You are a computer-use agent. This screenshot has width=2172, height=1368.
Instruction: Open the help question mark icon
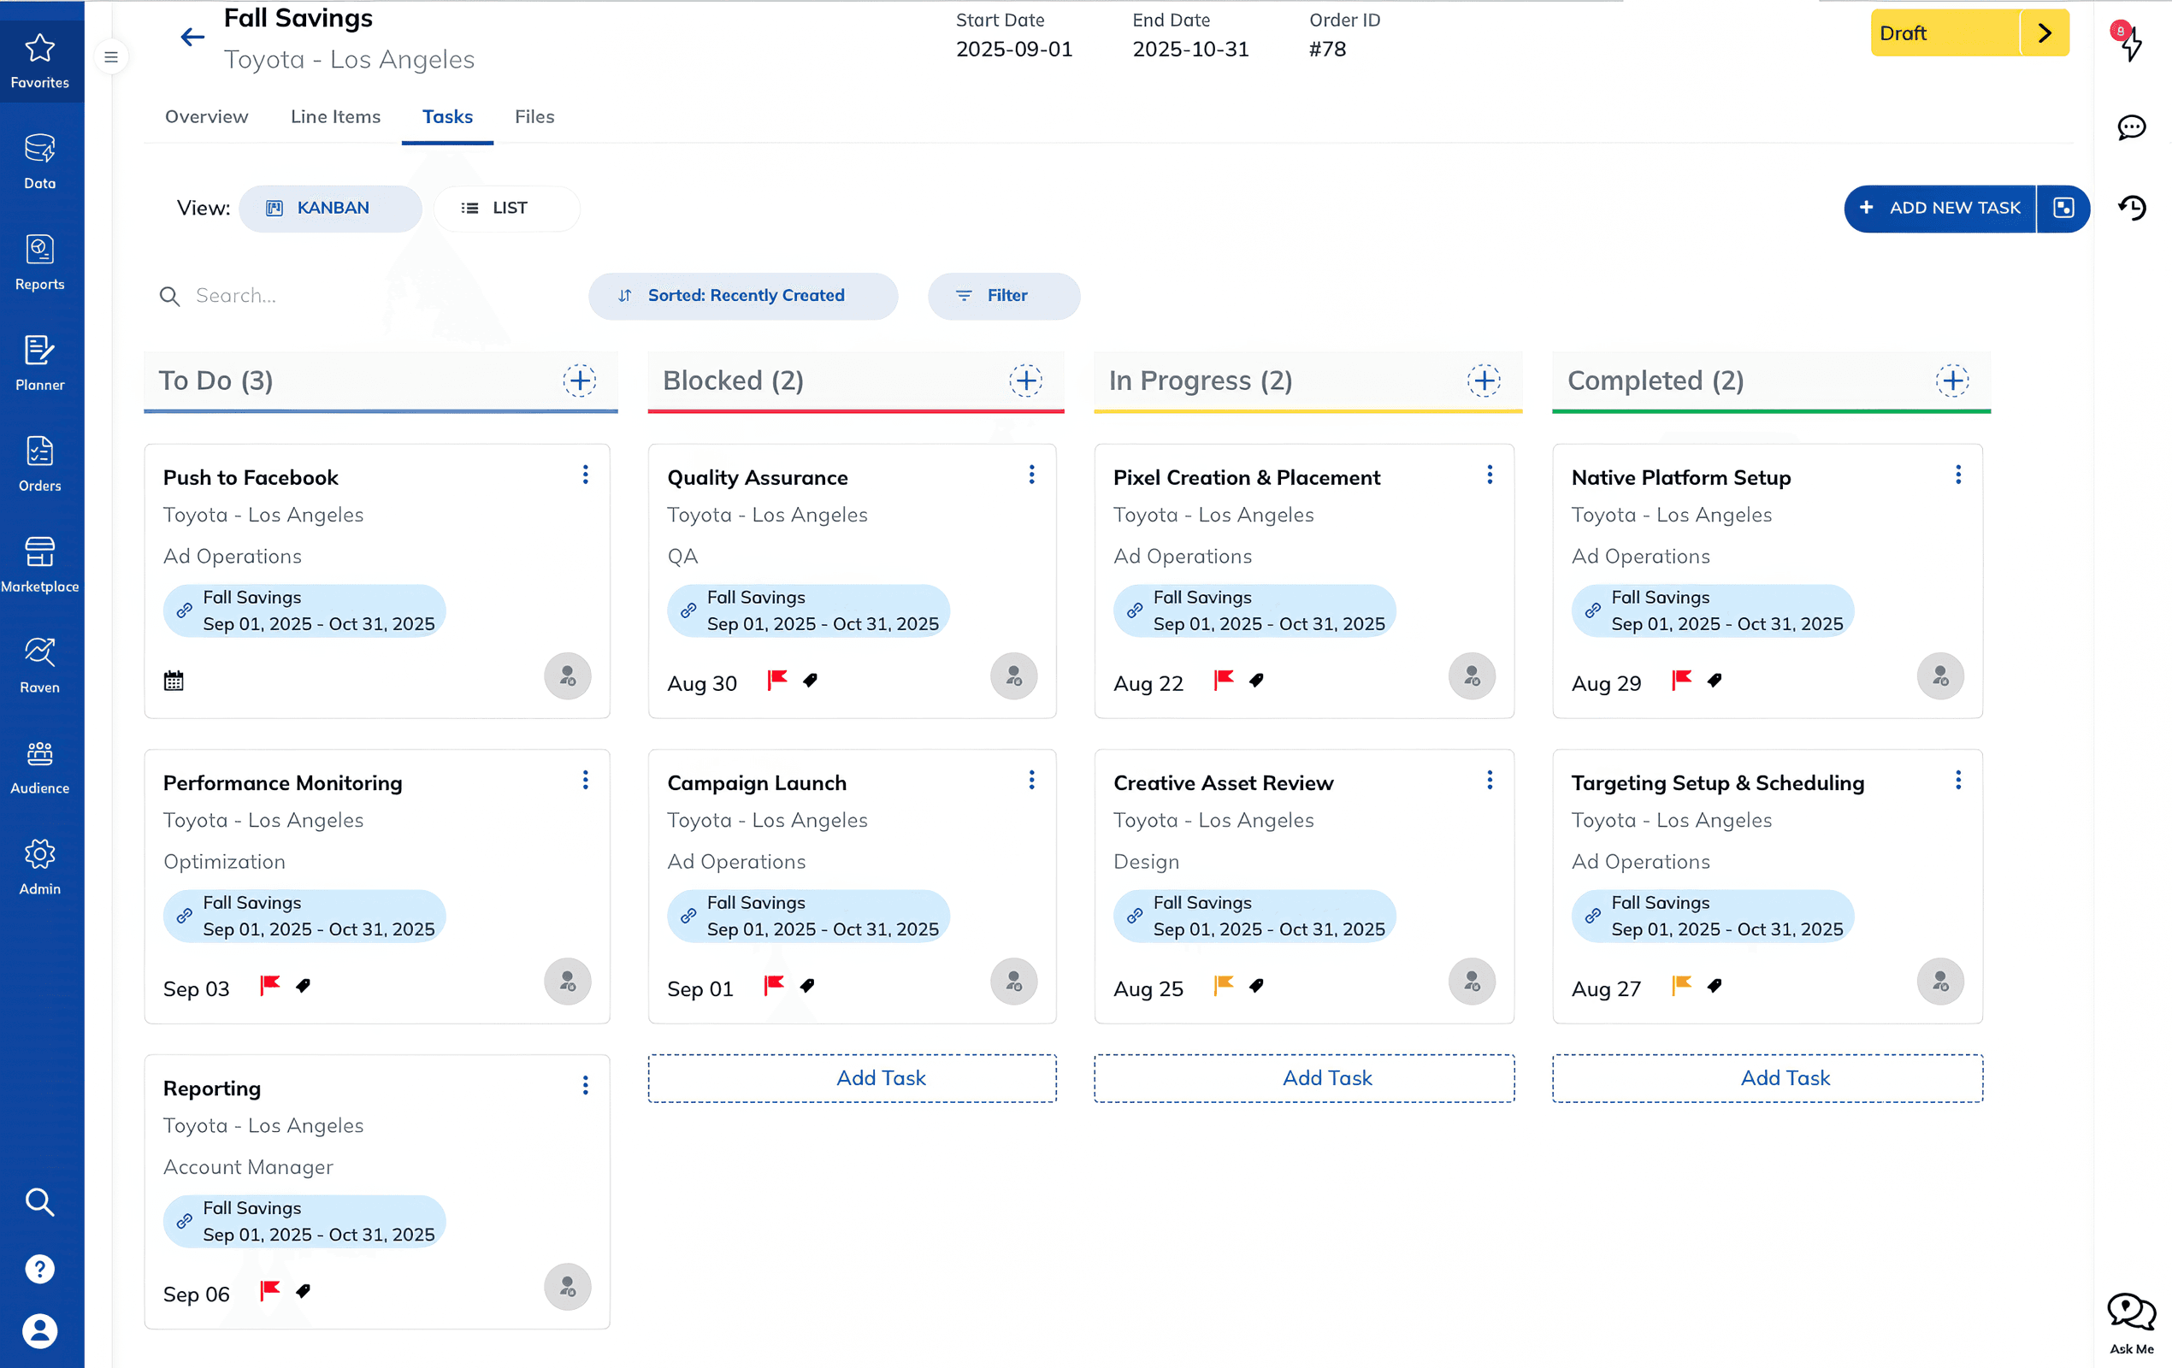click(x=39, y=1269)
